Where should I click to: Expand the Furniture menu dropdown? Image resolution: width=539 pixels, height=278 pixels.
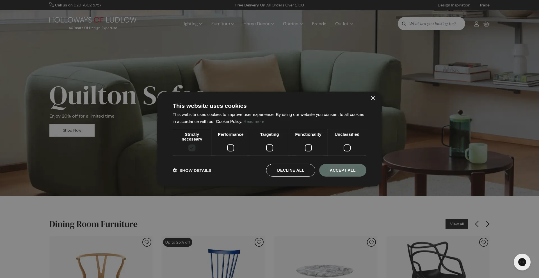coord(223,24)
